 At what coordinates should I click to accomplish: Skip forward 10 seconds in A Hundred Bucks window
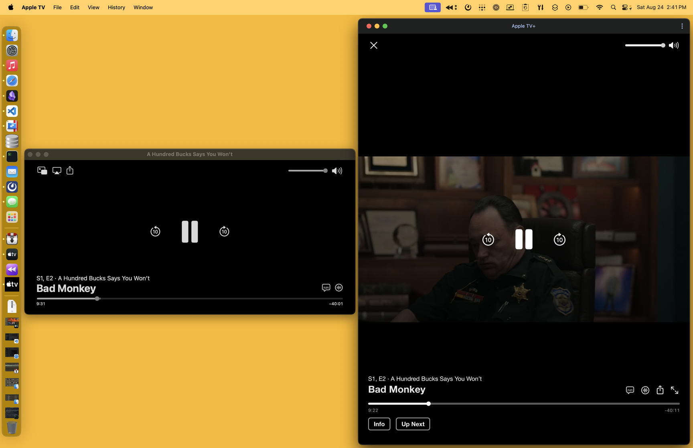[x=224, y=231]
